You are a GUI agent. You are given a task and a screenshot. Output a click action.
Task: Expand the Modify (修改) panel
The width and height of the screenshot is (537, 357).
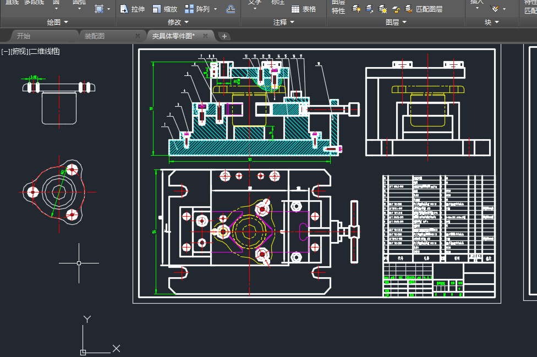[178, 22]
